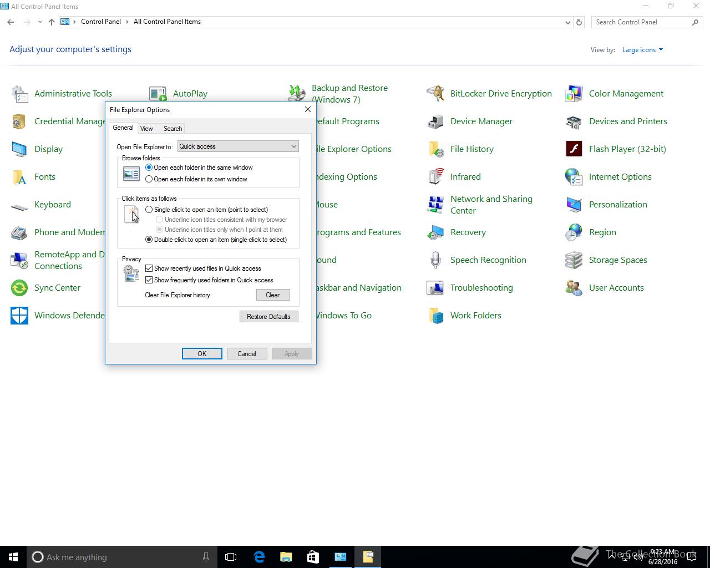Open Credential Manager safe icon

[x=19, y=121]
